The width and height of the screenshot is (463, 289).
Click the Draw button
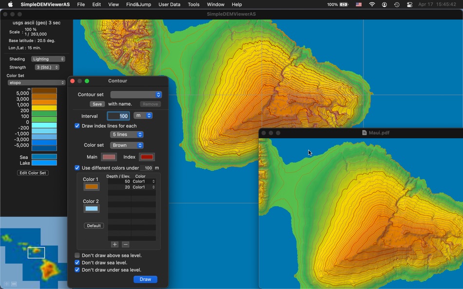tap(145, 279)
